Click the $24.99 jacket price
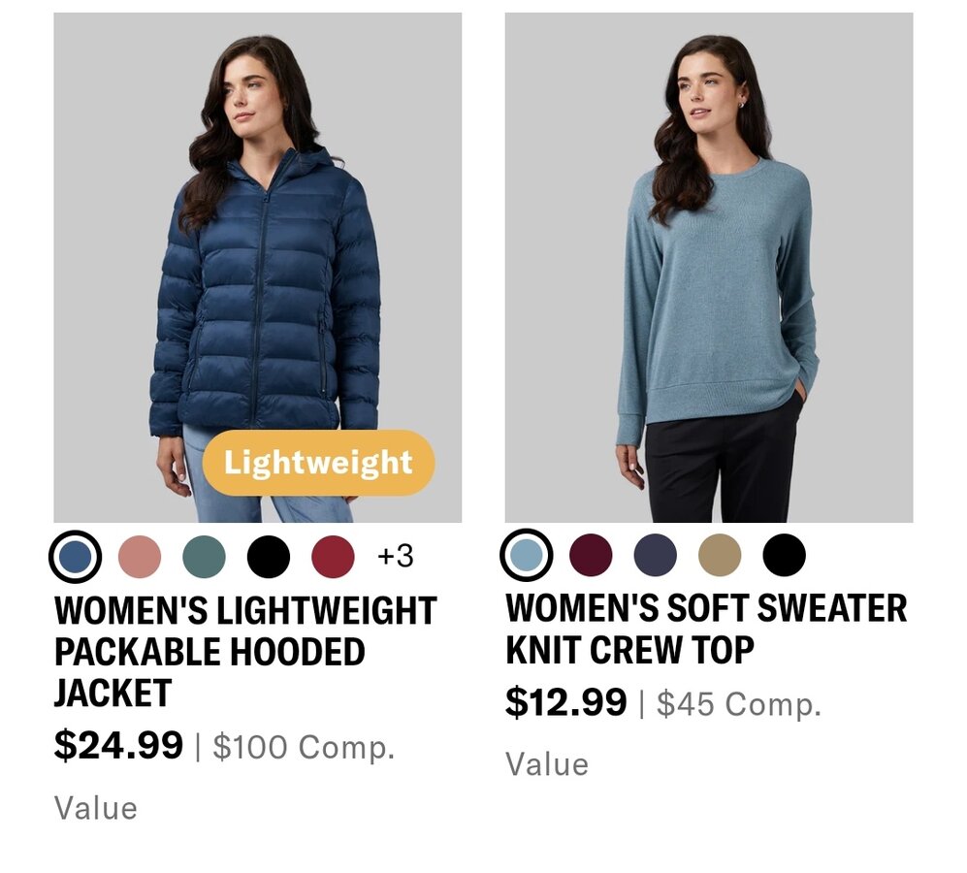 (x=118, y=745)
